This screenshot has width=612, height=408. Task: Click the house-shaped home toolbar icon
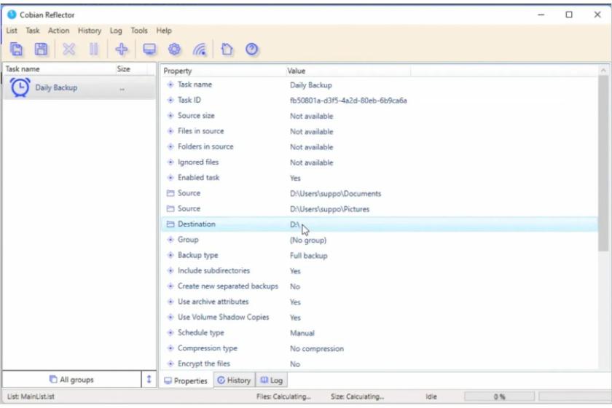point(227,50)
